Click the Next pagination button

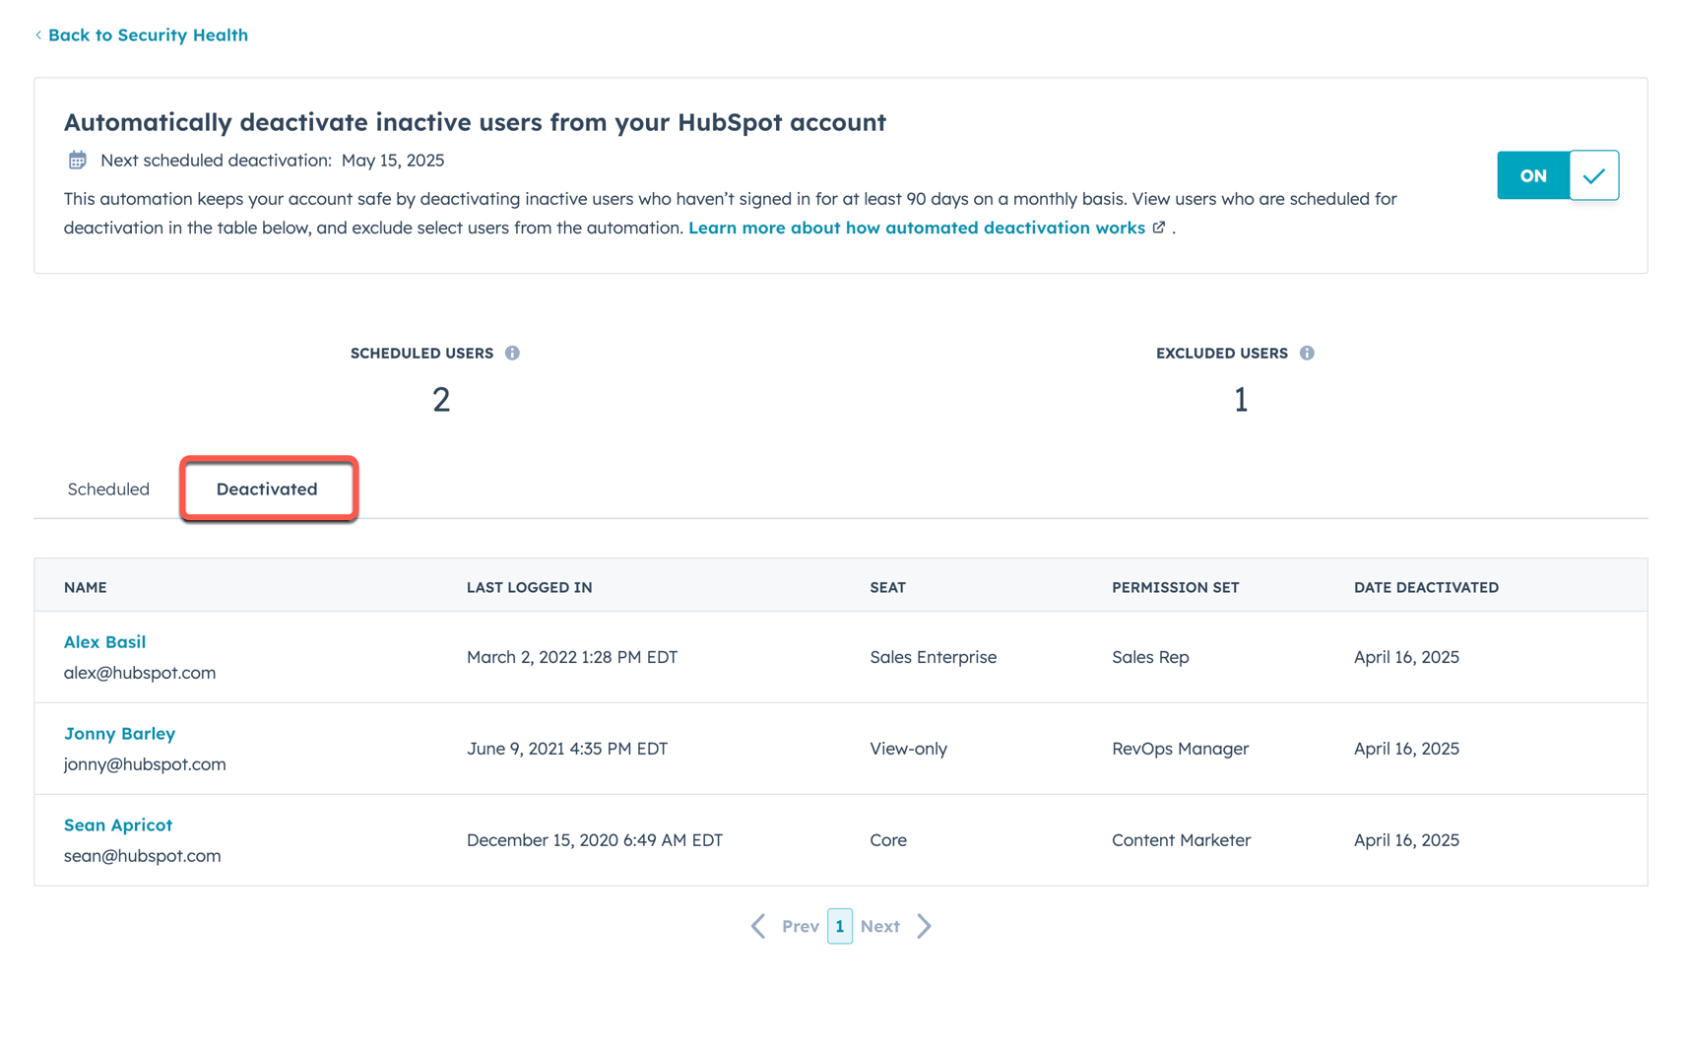point(880,926)
